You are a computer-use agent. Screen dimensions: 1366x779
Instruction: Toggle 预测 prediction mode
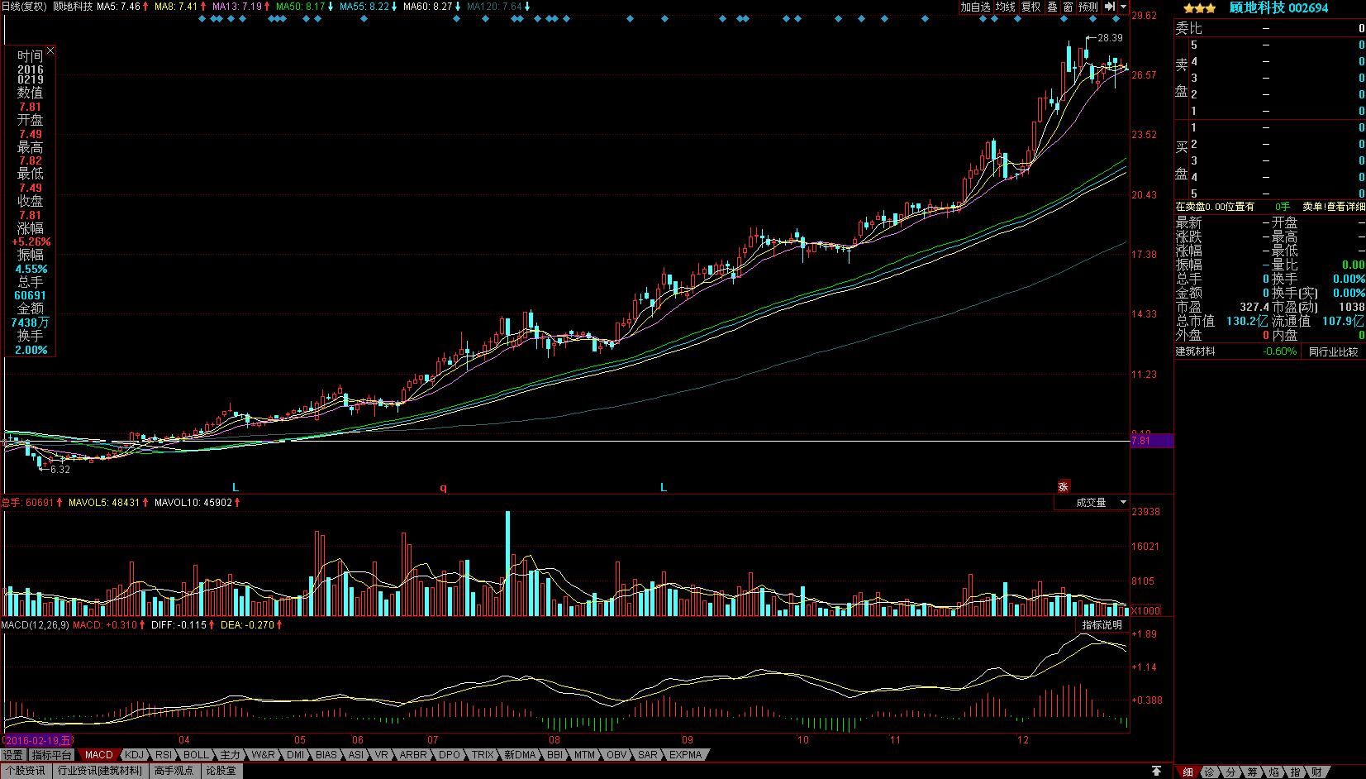tap(1088, 7)
